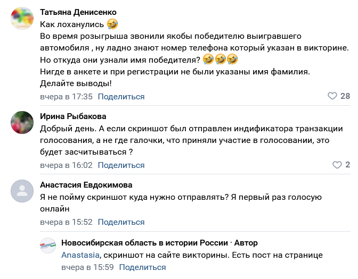The height and width of the screenshot is (279, 358).
Task: Share Ирина Рыбакова's comment via Поделиться
Action: point(121,165)
